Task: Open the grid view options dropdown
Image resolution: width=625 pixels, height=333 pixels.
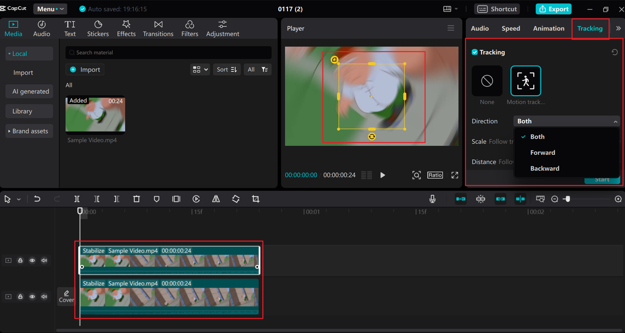Action: pyautogui.click(x=200, y=70)
